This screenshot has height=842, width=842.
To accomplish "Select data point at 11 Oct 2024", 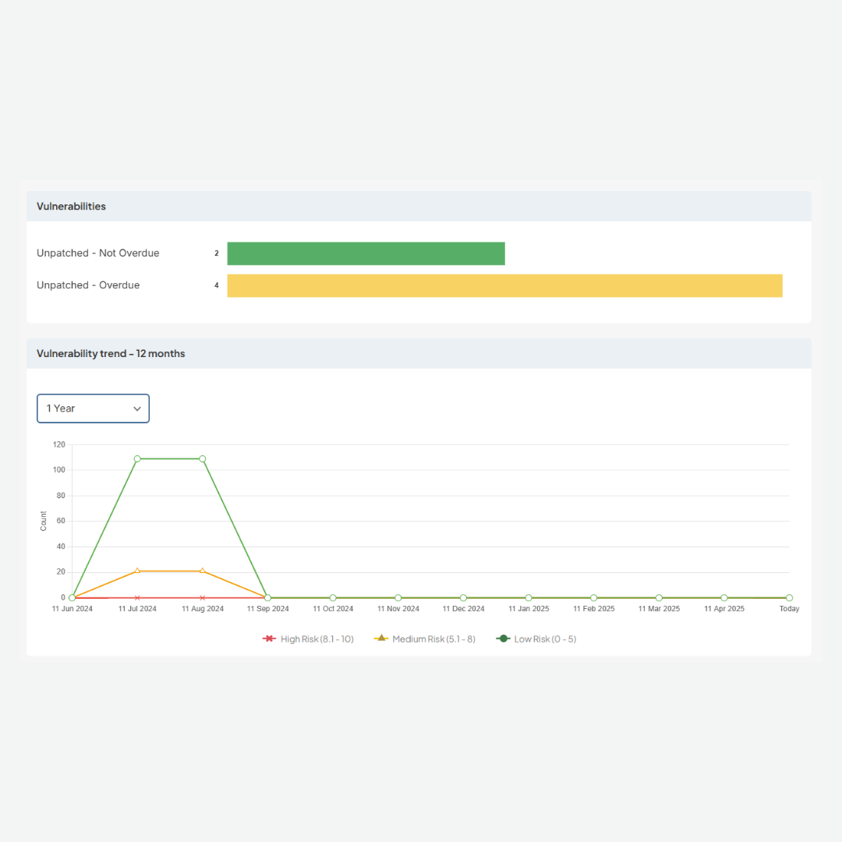I will click(333, 598).
